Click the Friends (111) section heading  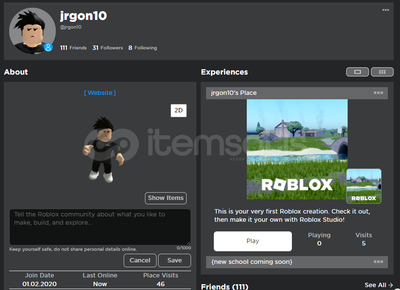[x=225, y=287]
